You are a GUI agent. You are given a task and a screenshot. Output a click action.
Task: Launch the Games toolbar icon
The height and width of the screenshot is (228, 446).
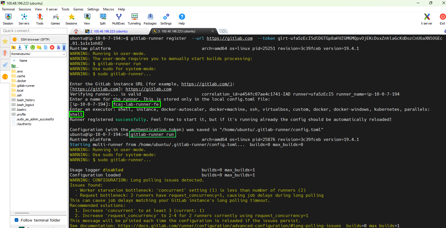(55, 19)
